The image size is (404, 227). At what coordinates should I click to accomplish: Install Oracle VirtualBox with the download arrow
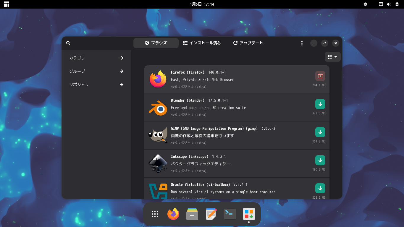(320, 188)
